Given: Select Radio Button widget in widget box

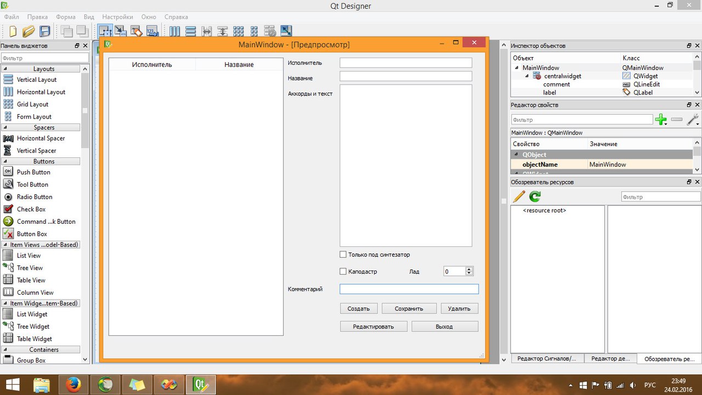Looking at the screenshot, I should coord(35,197).
